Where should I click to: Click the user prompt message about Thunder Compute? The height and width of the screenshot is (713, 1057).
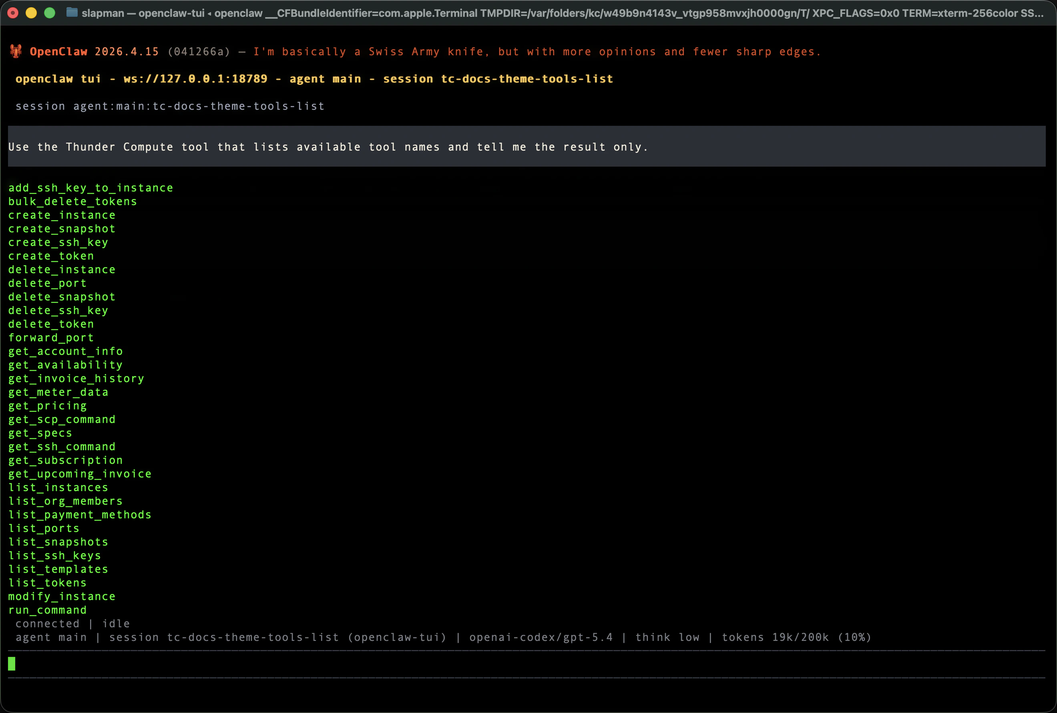pos(526,147)
